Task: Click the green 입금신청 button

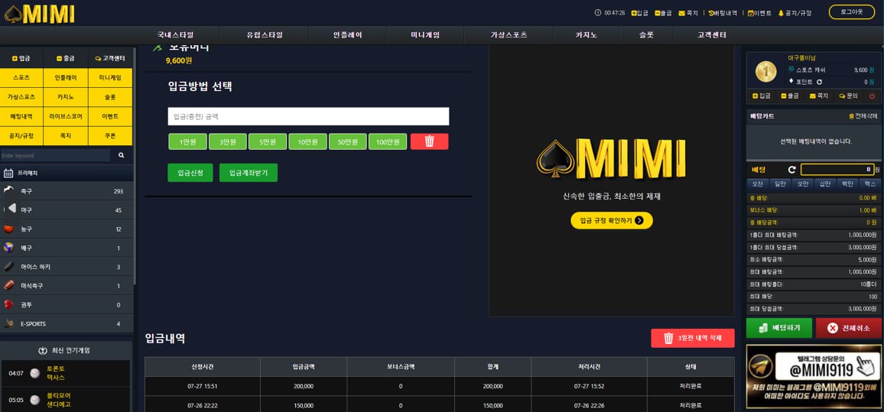Action: [190, 173]
